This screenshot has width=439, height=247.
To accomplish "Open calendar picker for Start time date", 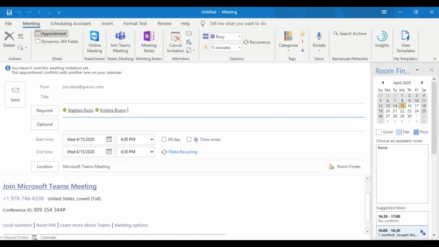I will click(x=109, y=139).
